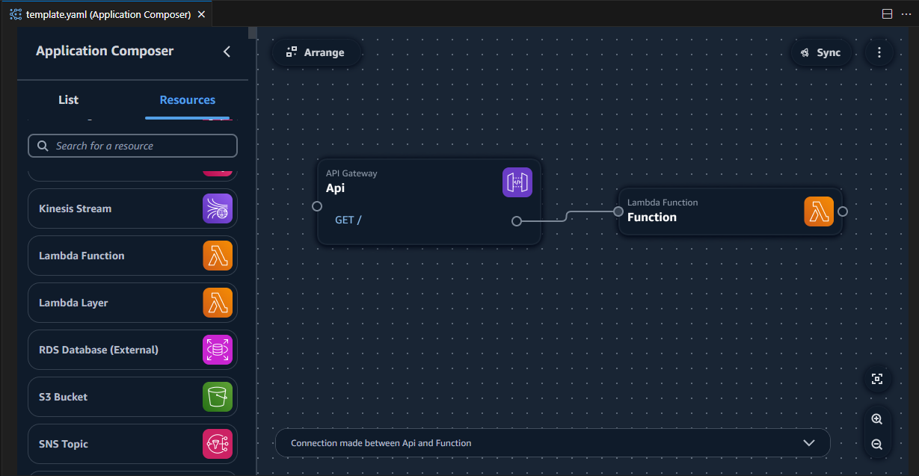Image resolution: width=919 pixels, height=476 pixels.
Task: Click the Kinesis Stream purple icon
Action: coord(218,208)
